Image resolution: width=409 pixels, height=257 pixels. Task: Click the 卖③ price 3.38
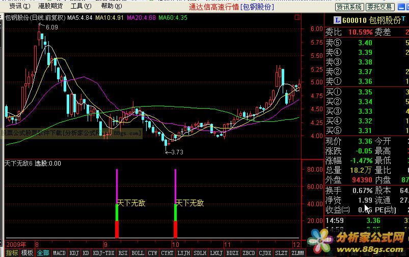tap(365, 62)
